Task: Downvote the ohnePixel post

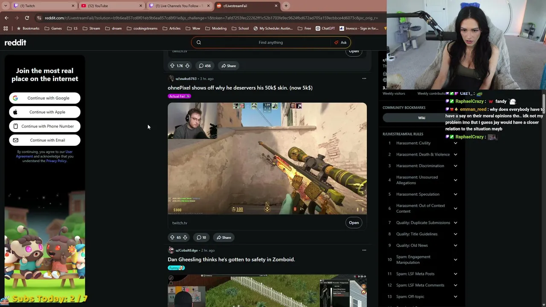Action: point(185,237)
